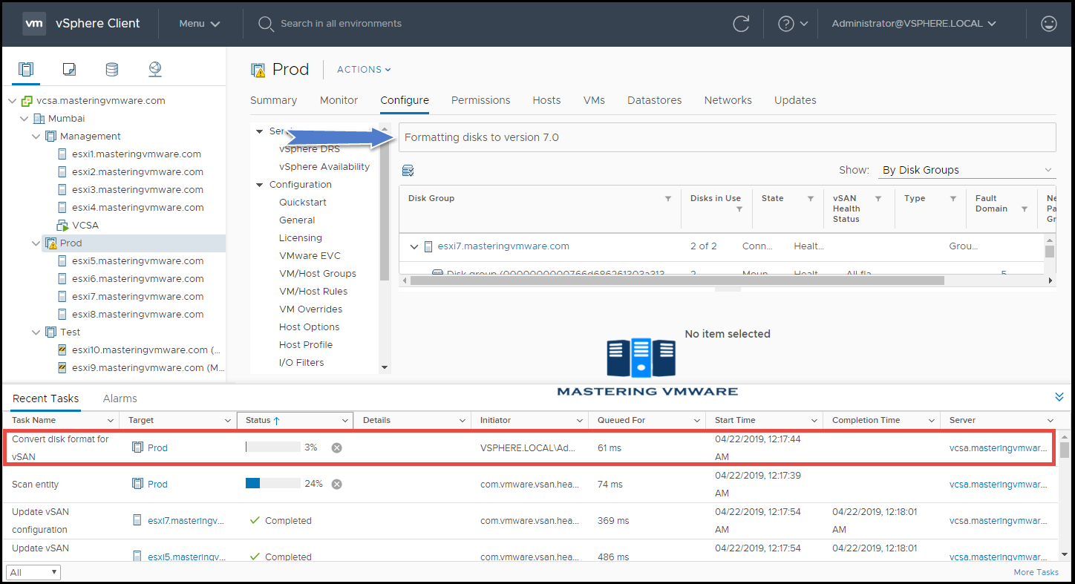The height and width of the screenshot is (584, 1075).
Task: Click the search magnifier icon
Action: point(266,24)
